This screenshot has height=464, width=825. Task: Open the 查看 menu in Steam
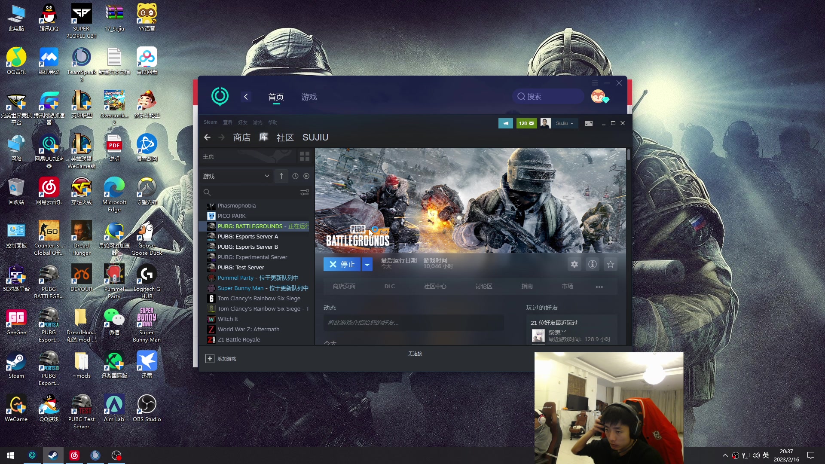click(x=227, y=122)
